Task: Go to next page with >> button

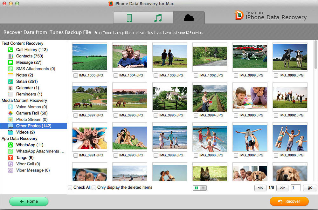Action: [x=282, y=188]
